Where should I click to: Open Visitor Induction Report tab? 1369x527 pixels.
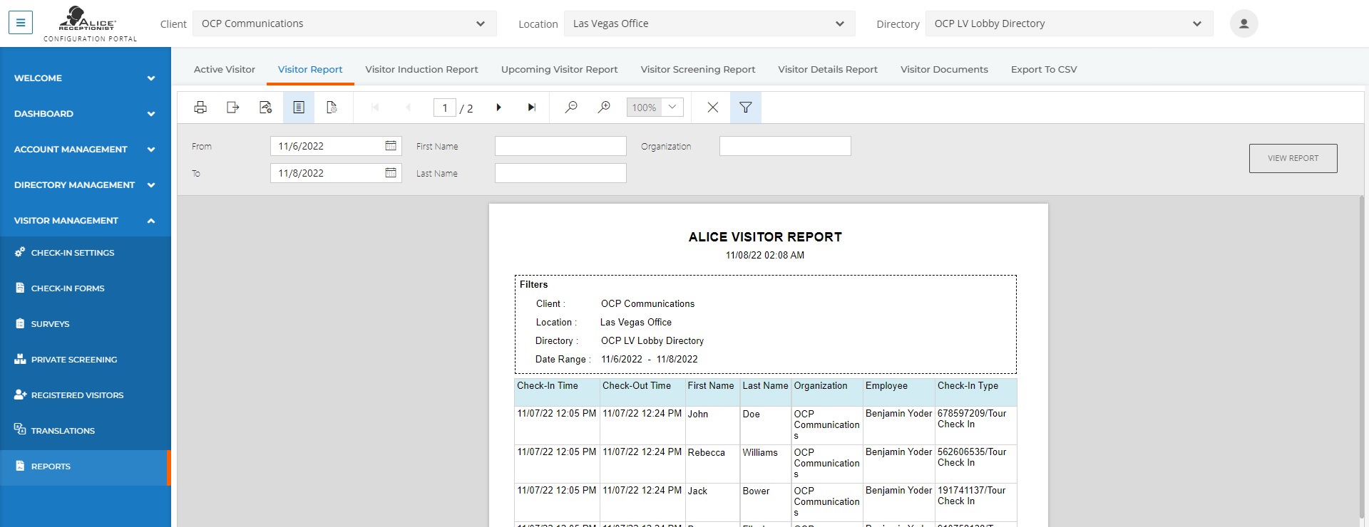coord(421,69)
